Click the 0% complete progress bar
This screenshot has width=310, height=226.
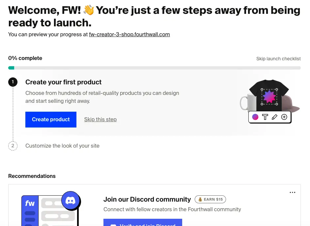tap(154, 68)
